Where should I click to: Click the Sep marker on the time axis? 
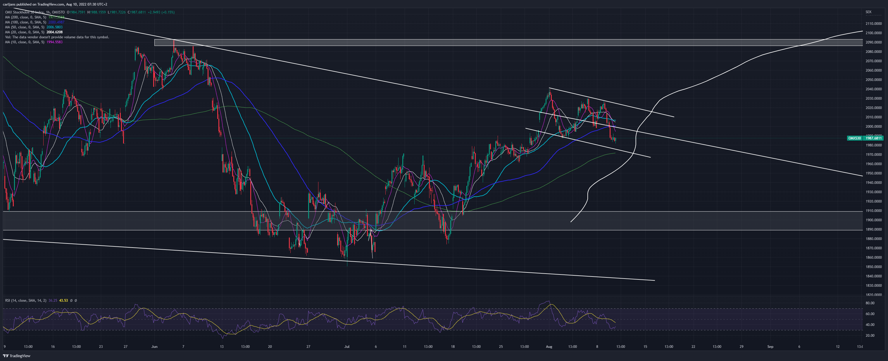click(770, 347)
